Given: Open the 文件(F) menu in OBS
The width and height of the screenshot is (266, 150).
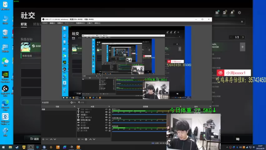Looking at the screenshot, I should tap(45, 23).
